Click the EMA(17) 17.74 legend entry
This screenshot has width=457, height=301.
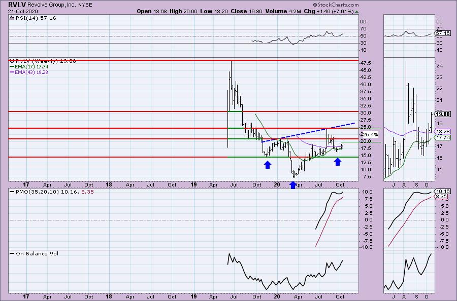tap(31, 66)
